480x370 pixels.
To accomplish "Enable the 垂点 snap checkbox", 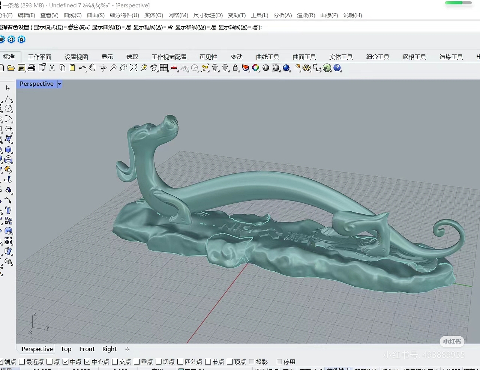I will (x=137, y=362).
